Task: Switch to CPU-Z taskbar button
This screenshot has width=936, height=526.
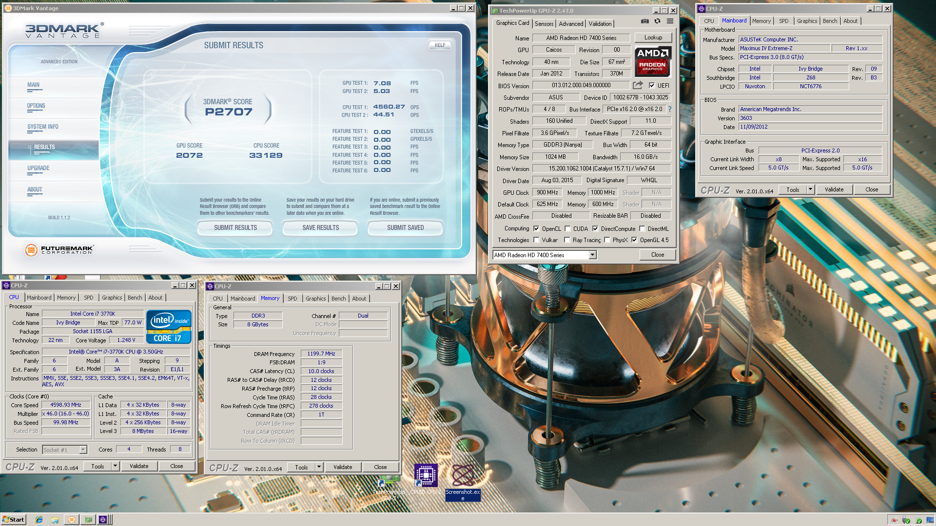Action: [x=103, y=520]
